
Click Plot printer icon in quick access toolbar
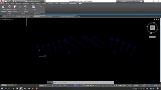[16, 1]
